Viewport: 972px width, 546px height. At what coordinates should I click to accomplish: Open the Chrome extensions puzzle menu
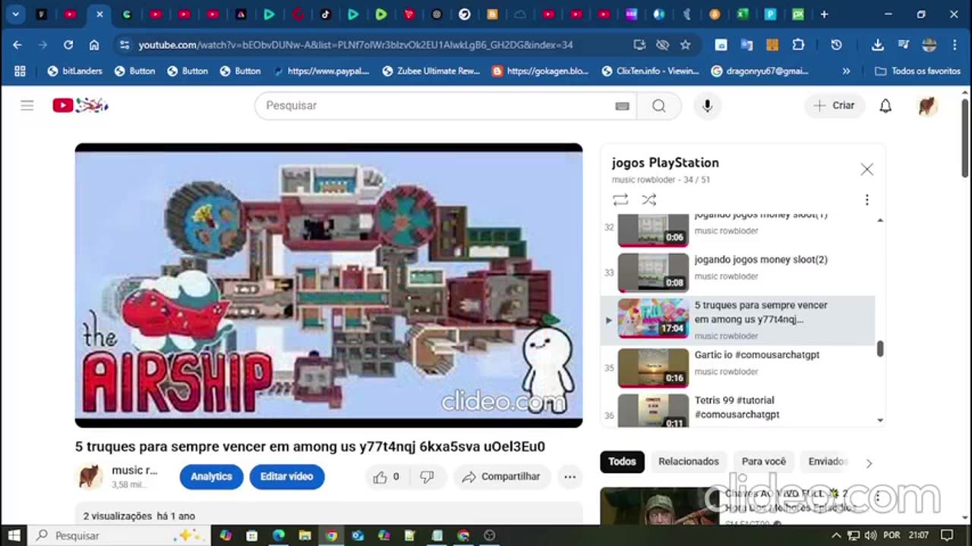pos(798,45)
